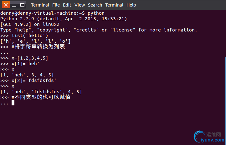Screen dimensions: 226x145
Task: Open the Search menu
Action: 95,5
